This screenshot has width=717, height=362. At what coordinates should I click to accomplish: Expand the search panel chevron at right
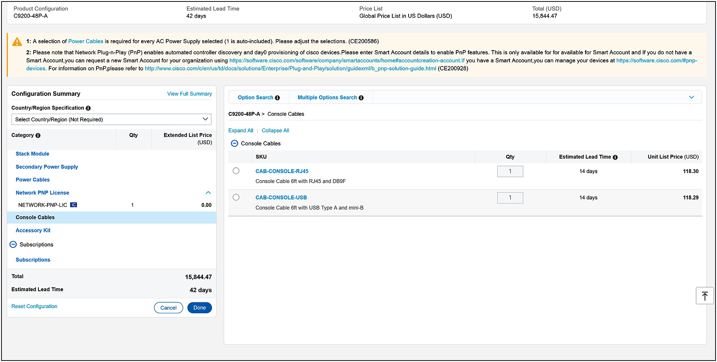pyautogui.click(x=692, y=97)
